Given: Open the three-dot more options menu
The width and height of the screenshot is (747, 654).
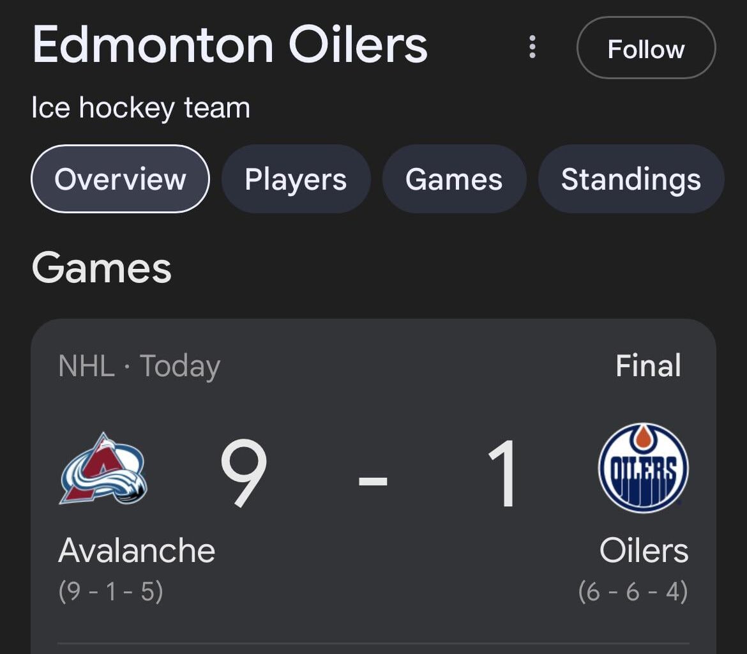Looking at the screenshot, I should tap(532, 47).
